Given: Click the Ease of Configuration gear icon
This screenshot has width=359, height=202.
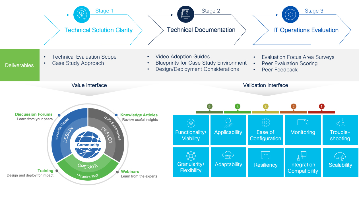Looking at the screenshot, I should click(x=265, y=123).
